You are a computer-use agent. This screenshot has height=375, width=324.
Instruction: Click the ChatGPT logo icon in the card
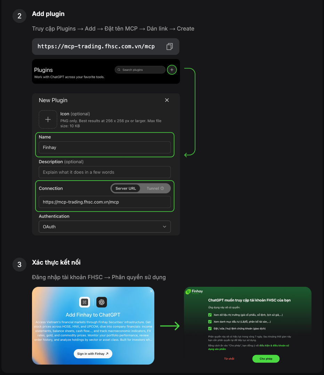pyautogui.click(x=102, y=302)
